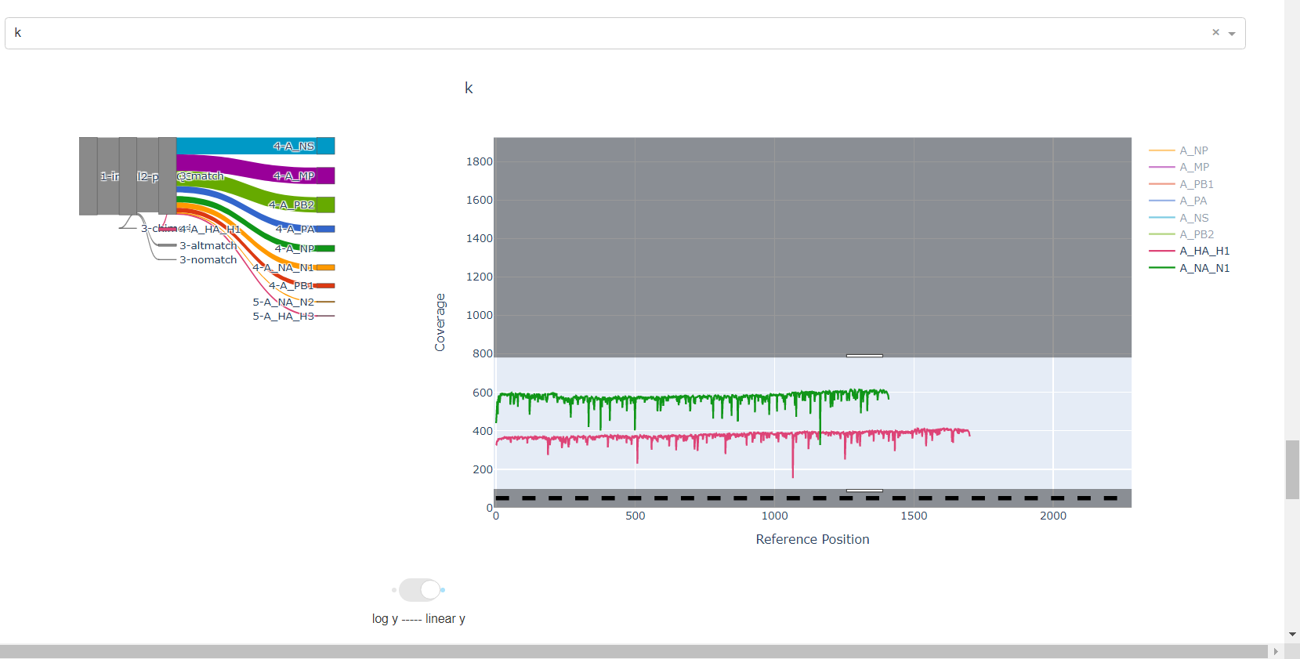
Task: Click the 3-altmatch Sankey label
Action: pyautogui.click(x=208, y=245)
